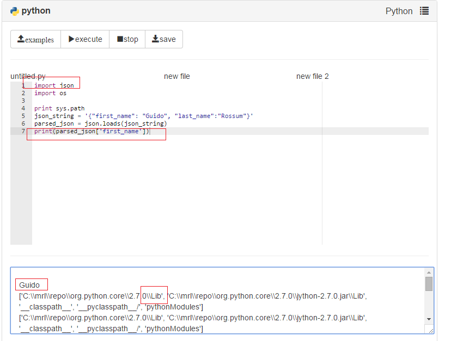Place cursor on import os line

tap(50, 93)
